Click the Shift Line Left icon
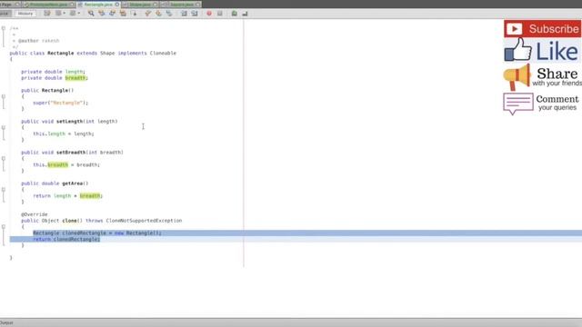The width and height of the screenshot is (582, 327). (x=184, y=14)
